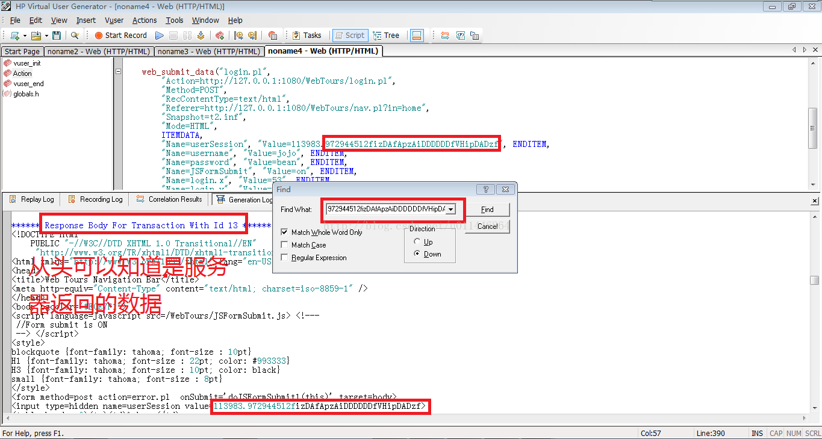Screen dimensions: 822x439
Task: Enable the Match Case checkbox
Action: pyautogui.click(x=284, y=245)
